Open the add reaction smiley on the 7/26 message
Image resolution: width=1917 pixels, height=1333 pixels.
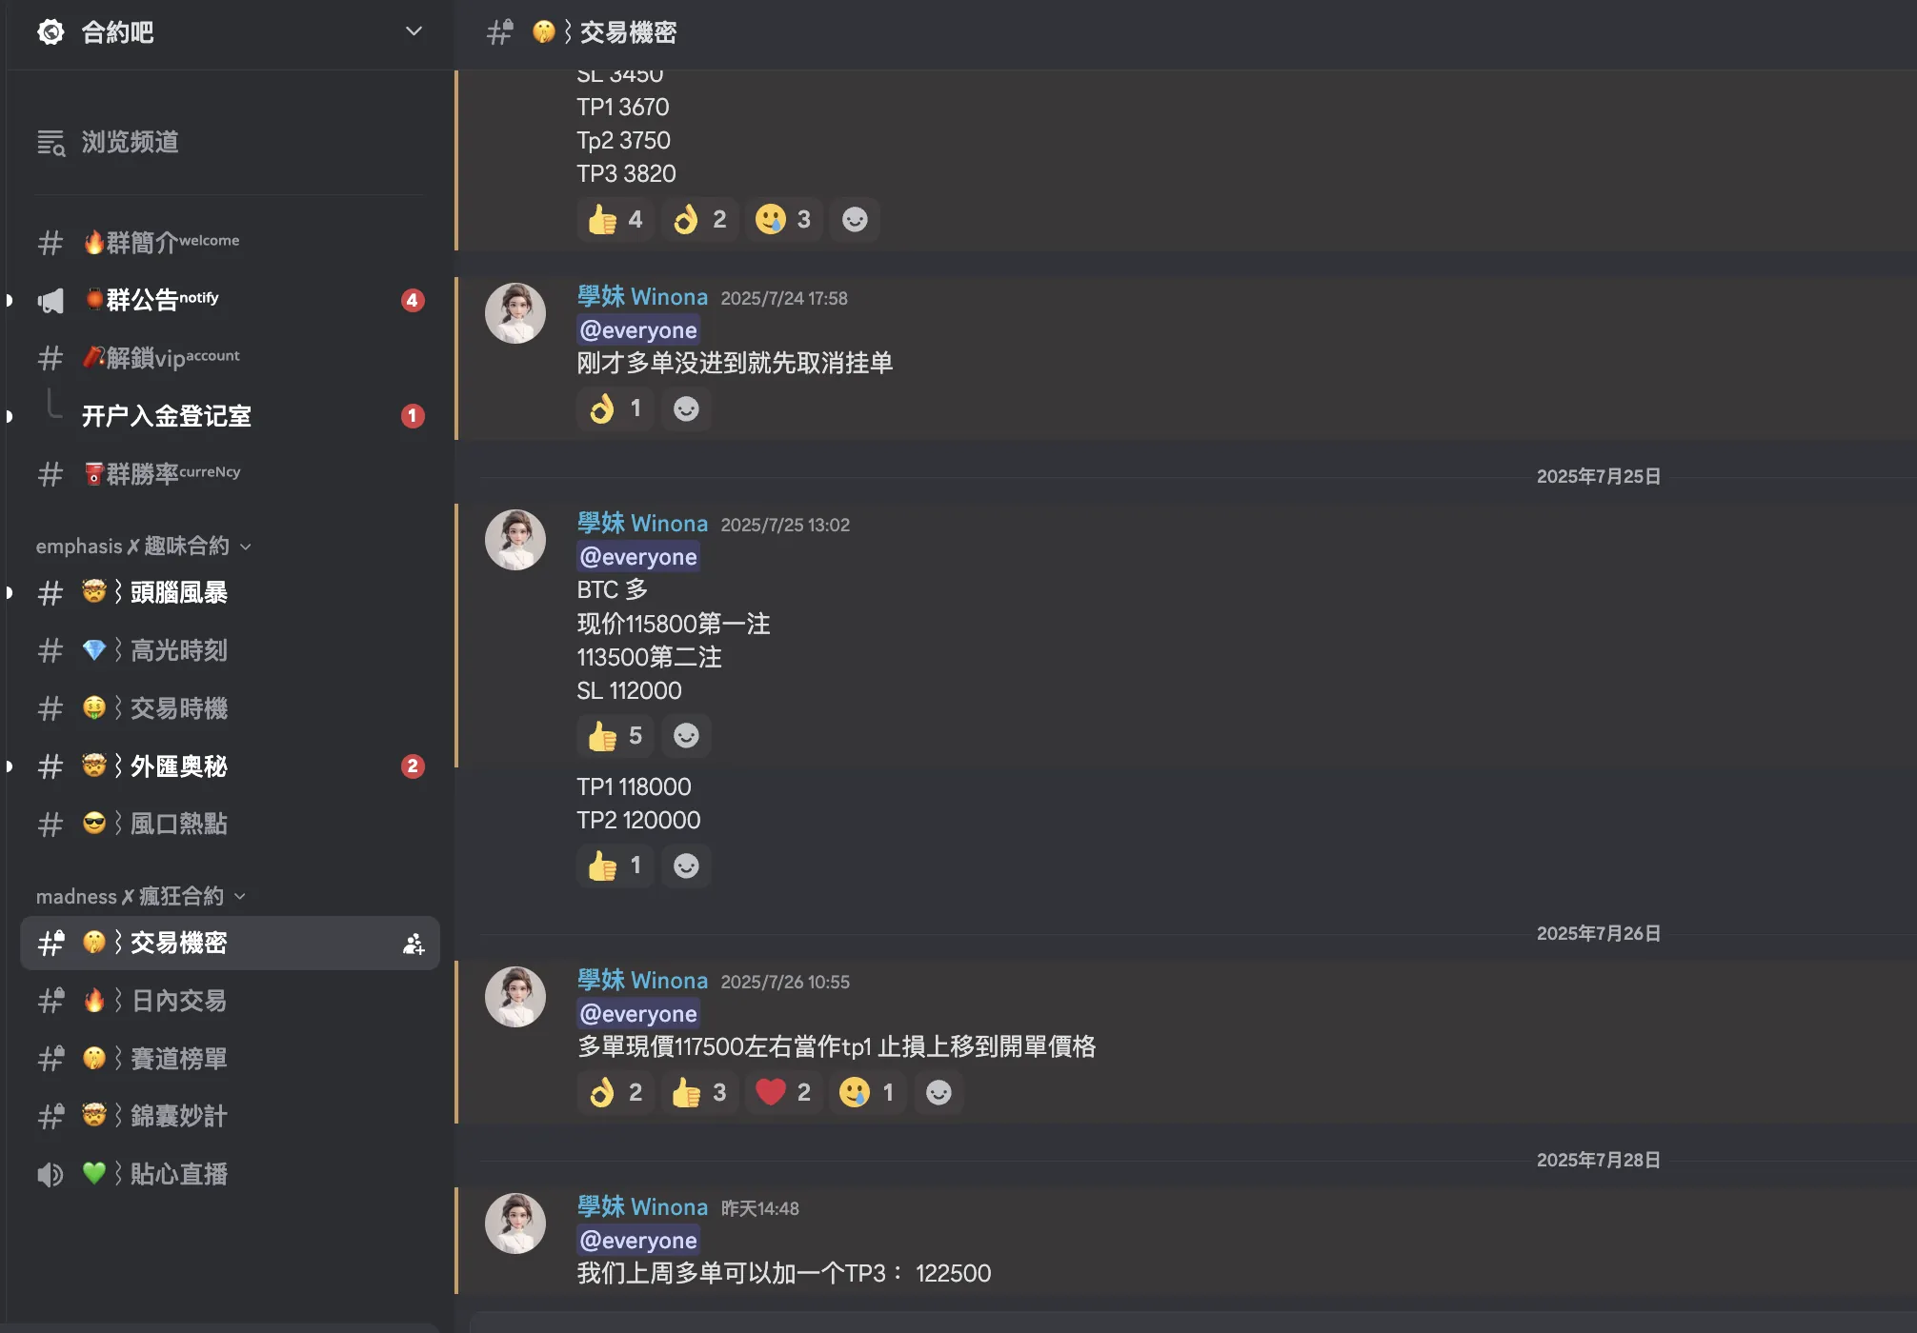(938, 1093)
